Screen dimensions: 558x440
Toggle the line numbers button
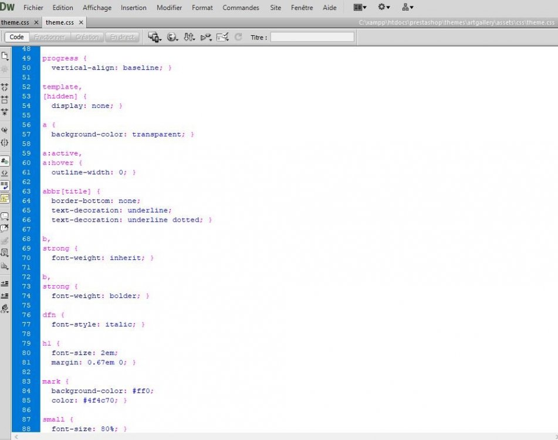point(5,161)
